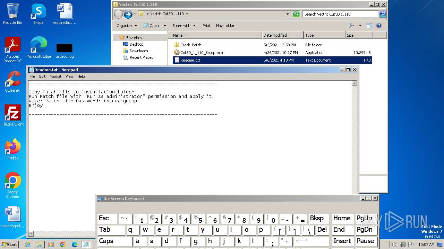Open the Notepad Format menu
The width and height of the screenshot is (444, 249).
(55, 76)
